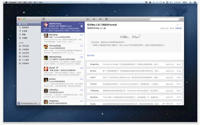Open the 文件 File menu
This screenshot has width=200, height=125.
point(19,2)
